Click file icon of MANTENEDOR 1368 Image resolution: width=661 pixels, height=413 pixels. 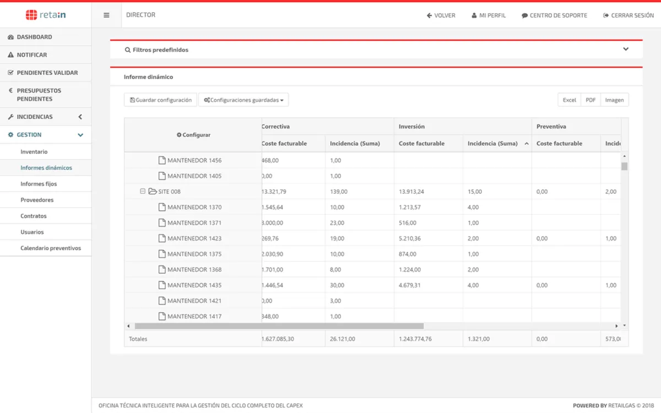pos(162,269)
